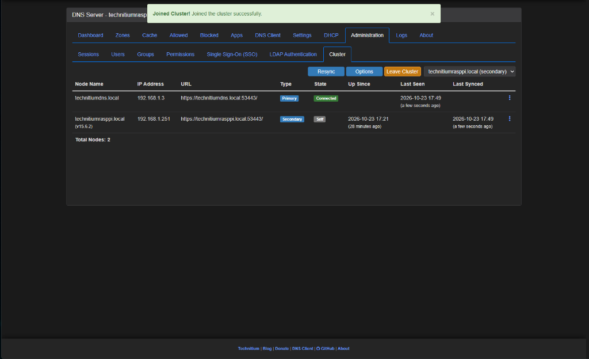Click the Last Synced column header
Viewport: 589px width, 359px height.
click(468, 84)
